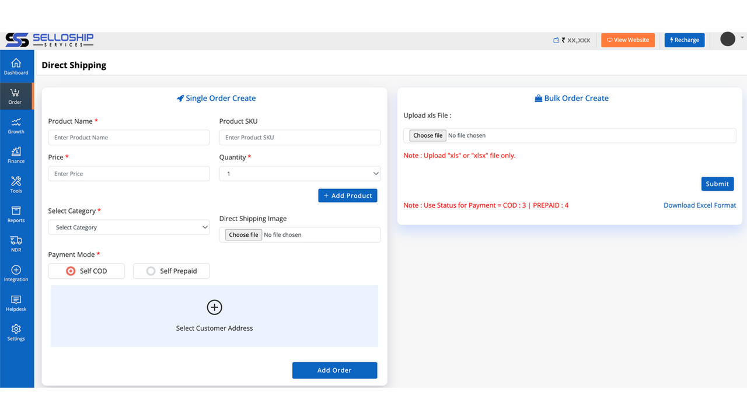The image size is (747, 420).
Task: Open the Order cart icon
Action: (x=15, y=93)
